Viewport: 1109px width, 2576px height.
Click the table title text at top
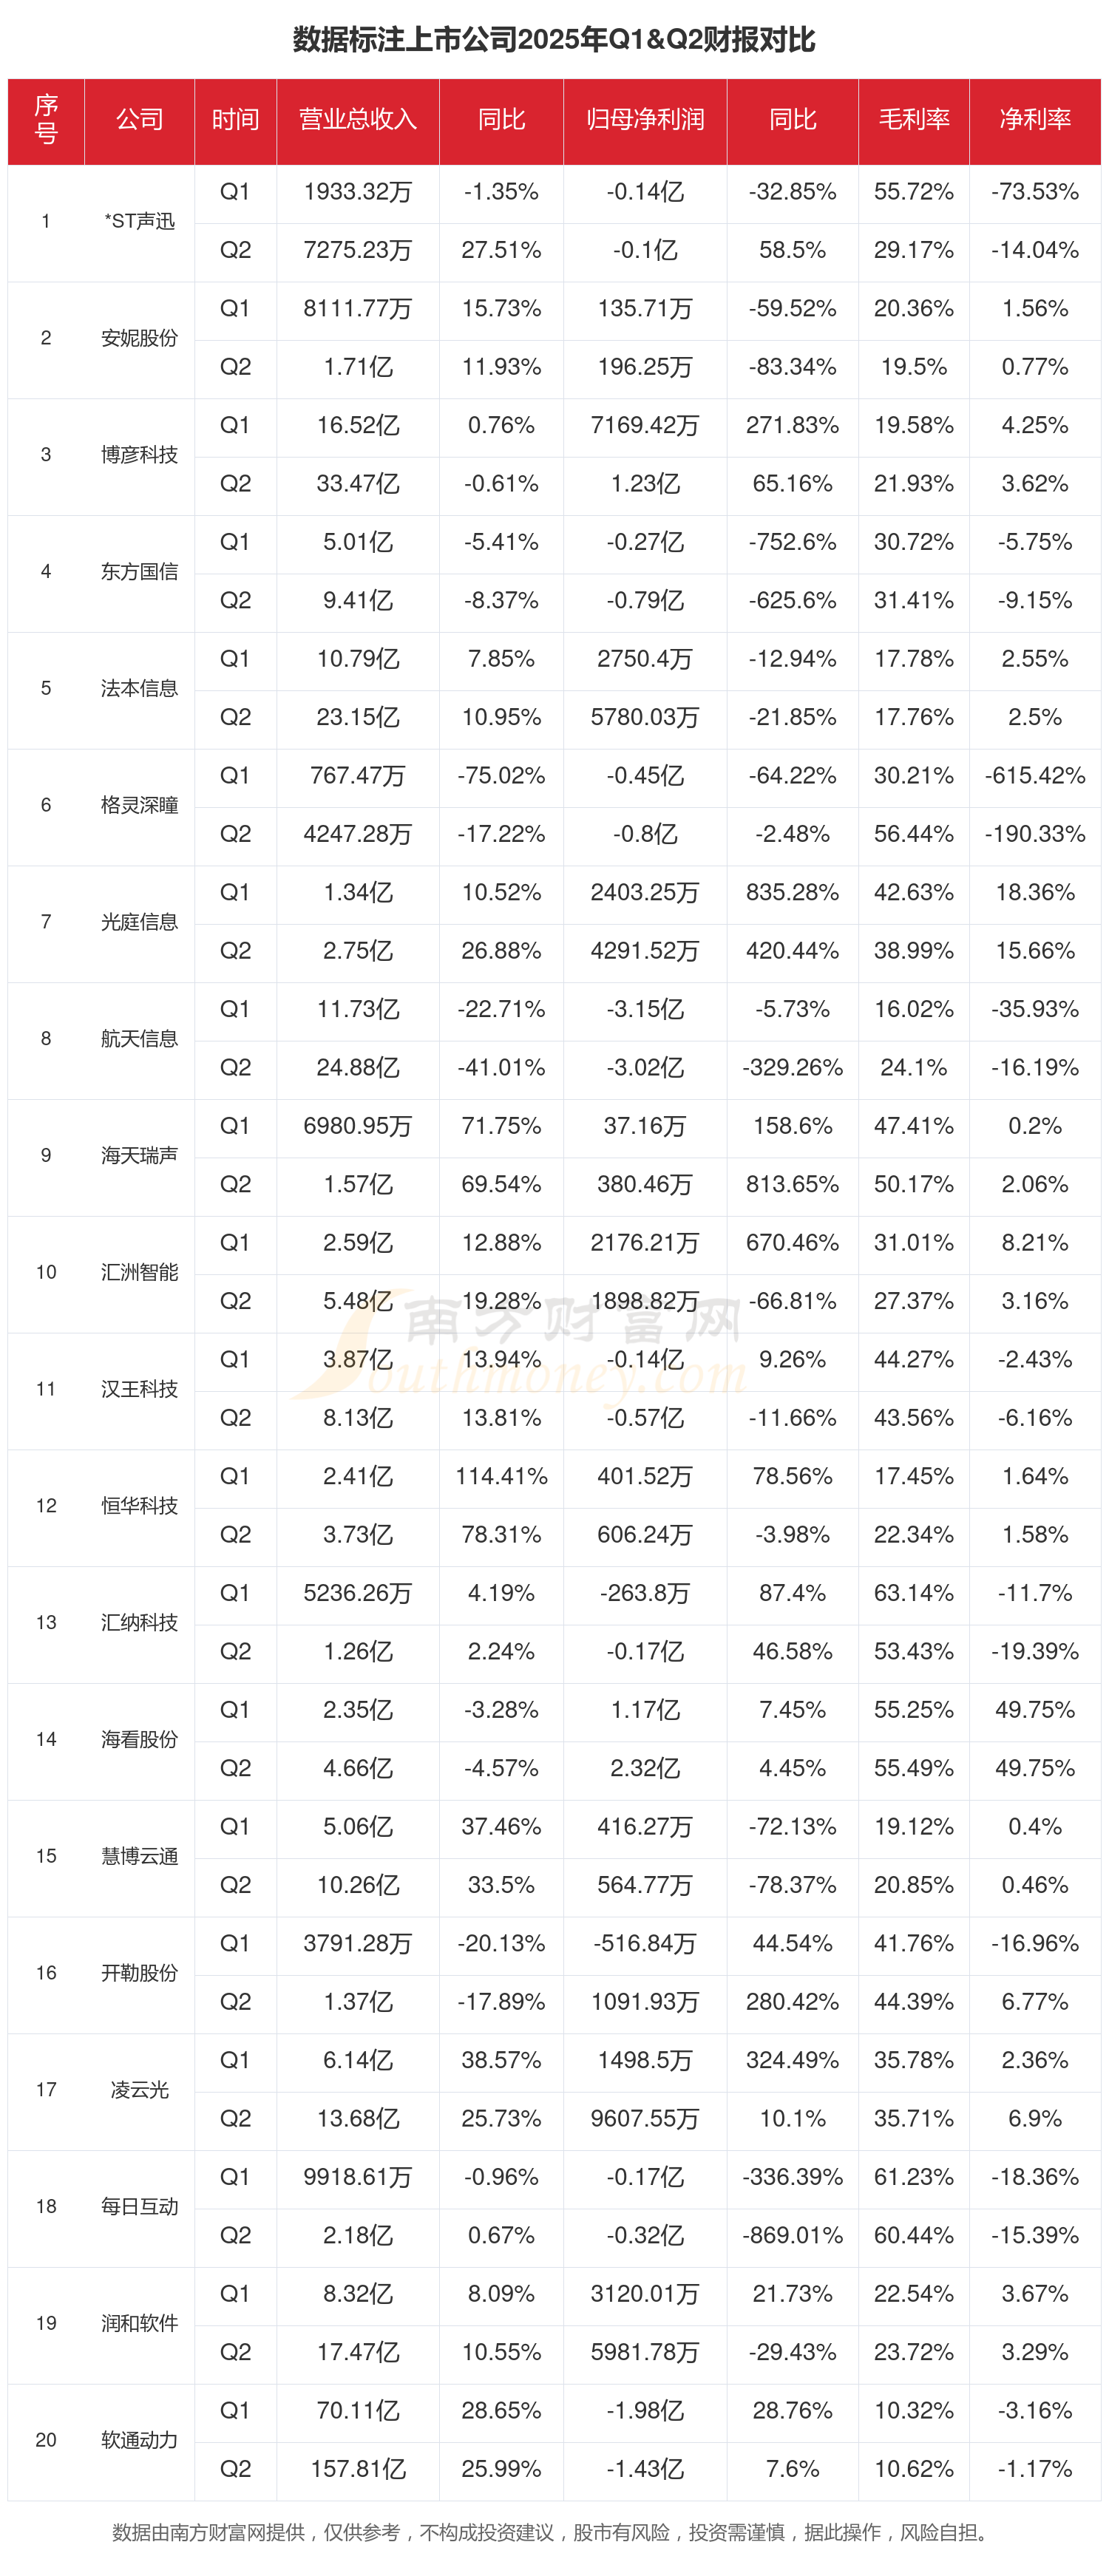pos(554,40)
